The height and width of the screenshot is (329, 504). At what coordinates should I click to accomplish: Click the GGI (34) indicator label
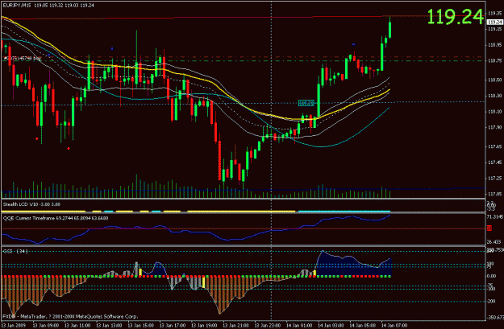click(15, 252)
